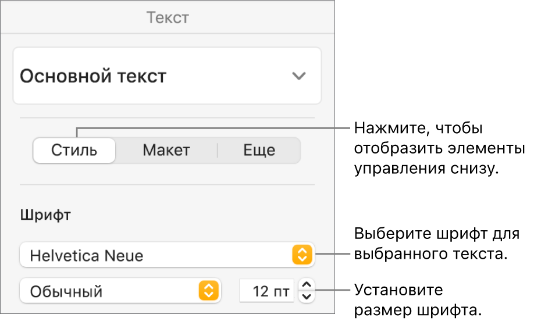
Task: Open the Helvetica Neue font popup menu
Action: (x=167, y=255)
